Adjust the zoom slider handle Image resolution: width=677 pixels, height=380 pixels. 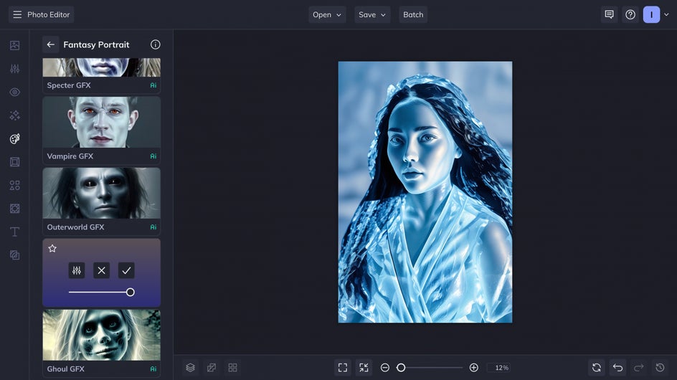click(x=401, y=368)
